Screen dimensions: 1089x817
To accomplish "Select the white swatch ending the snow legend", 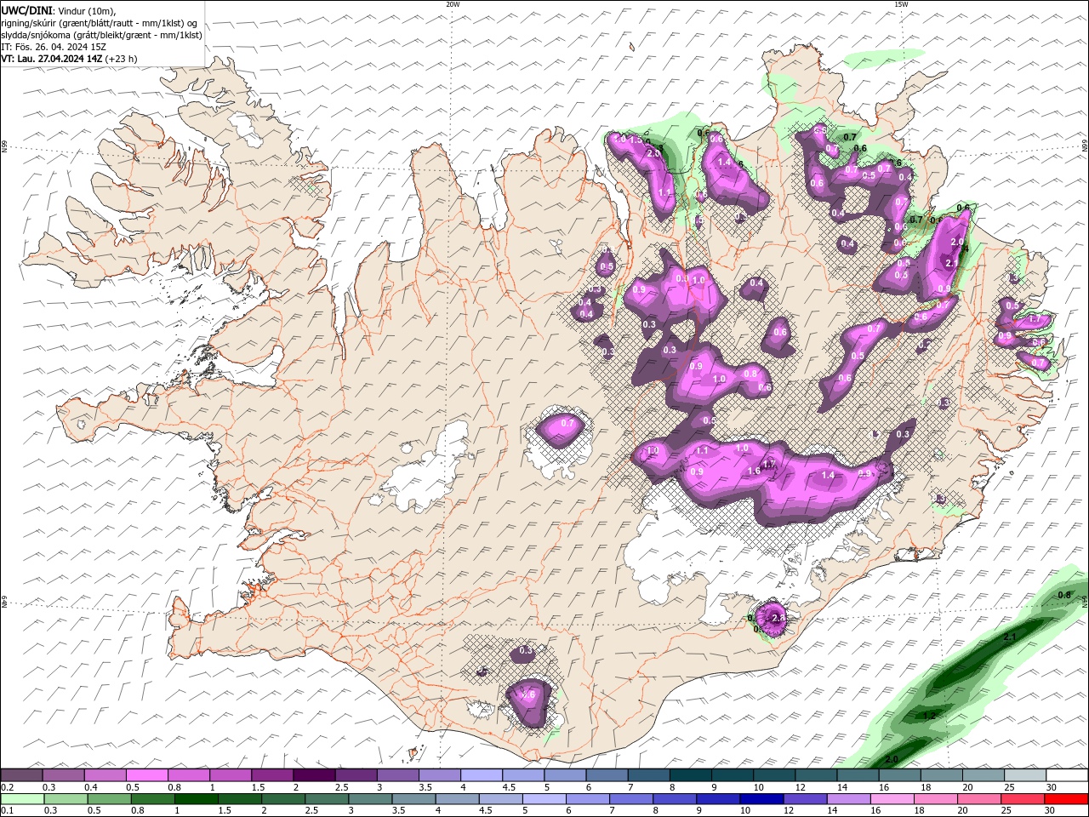I will click(1066, 775).
